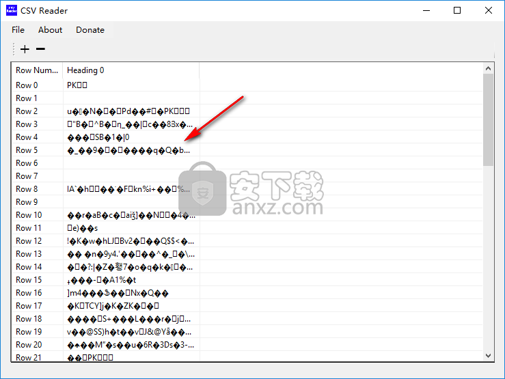Click the Row 18 Heading 0 data cell
The width and height of the screenshot is (505, 379).
click(x=131, y=319)
